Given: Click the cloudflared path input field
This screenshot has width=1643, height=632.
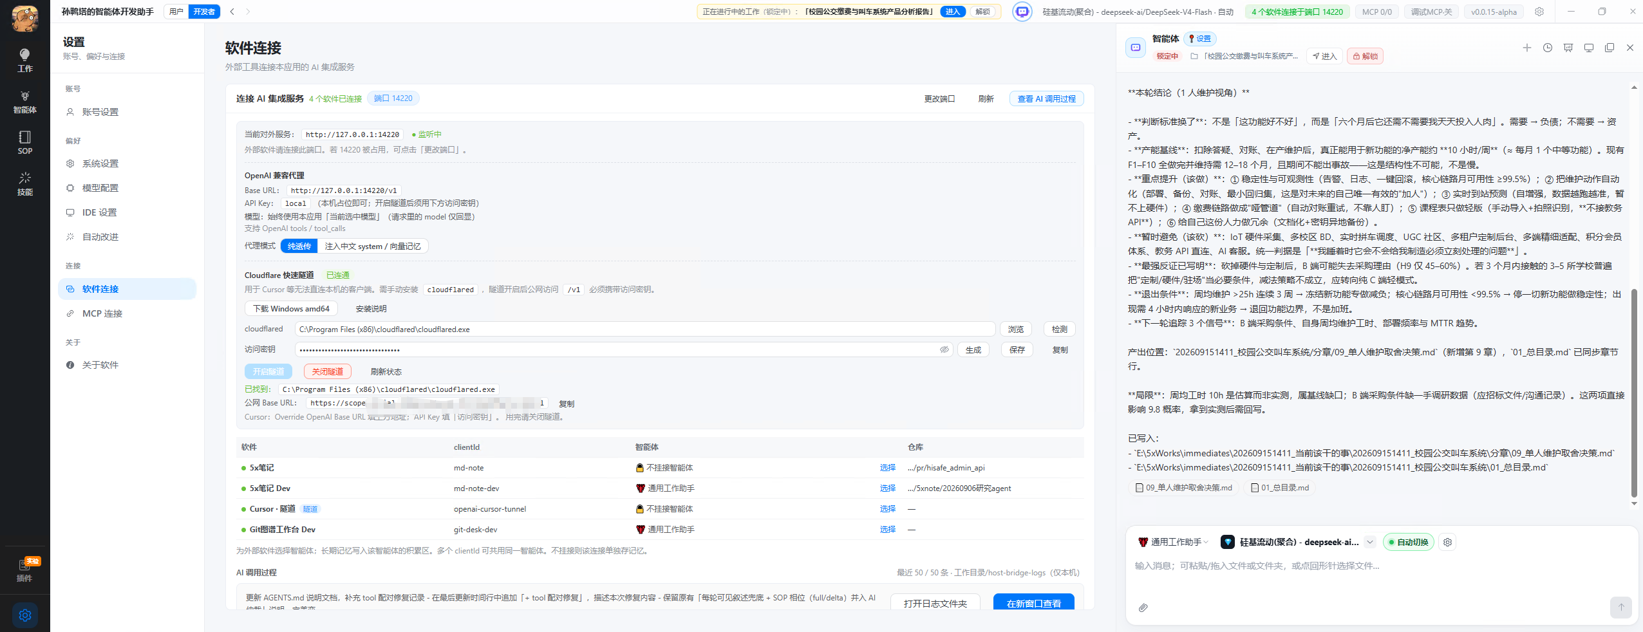Looking at the screenshot, I should pyautogui.click(x=645, y=330).
